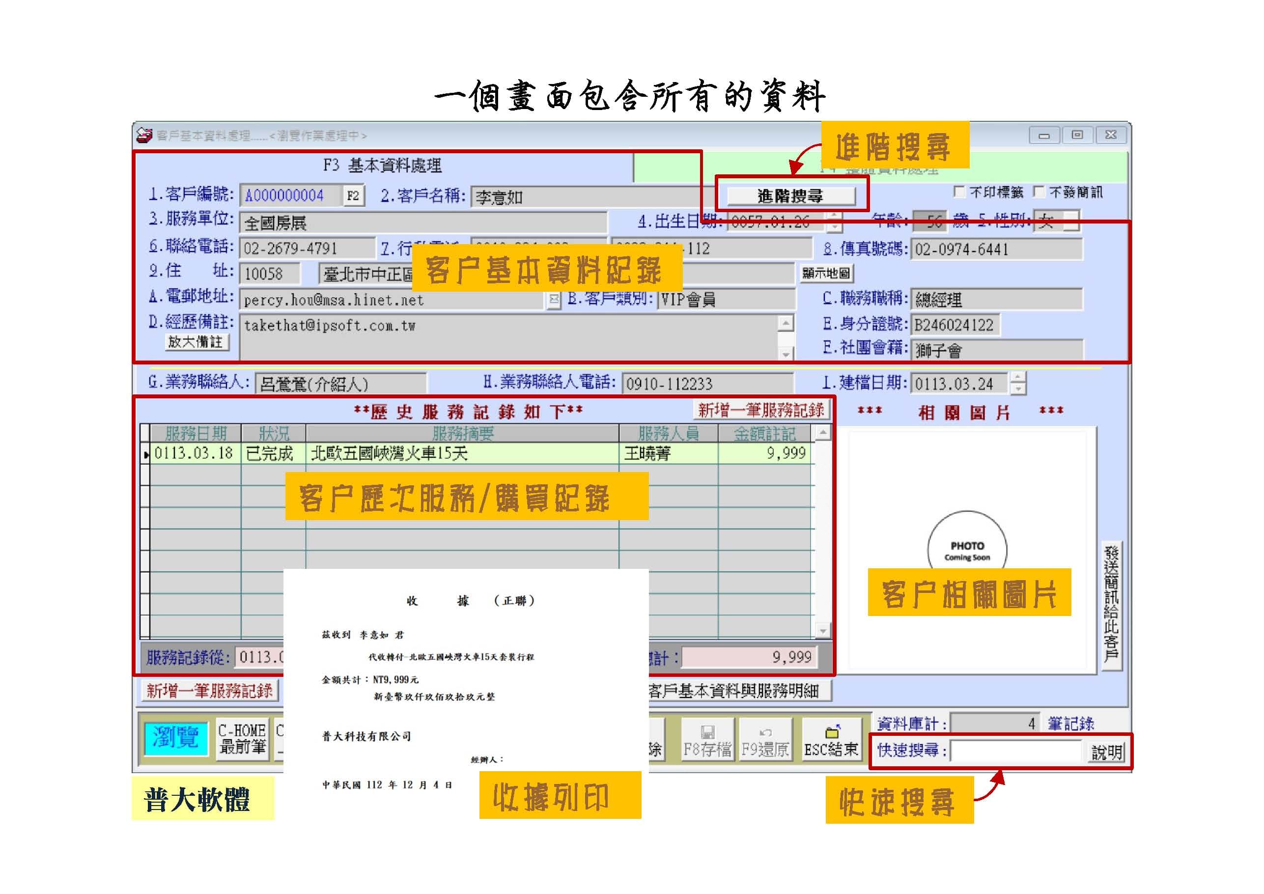
Task: Click the F9還原 undo icon button
Action: point(765,739)
